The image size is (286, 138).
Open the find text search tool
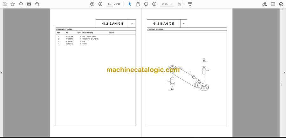click(37, 4)
